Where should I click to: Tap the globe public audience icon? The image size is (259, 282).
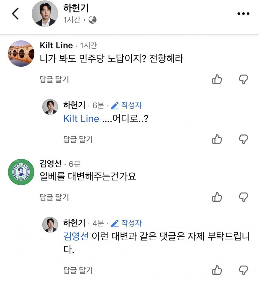92,20
